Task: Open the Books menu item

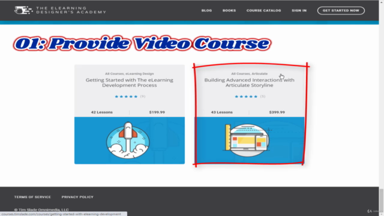Action: [x=229, y=11]
